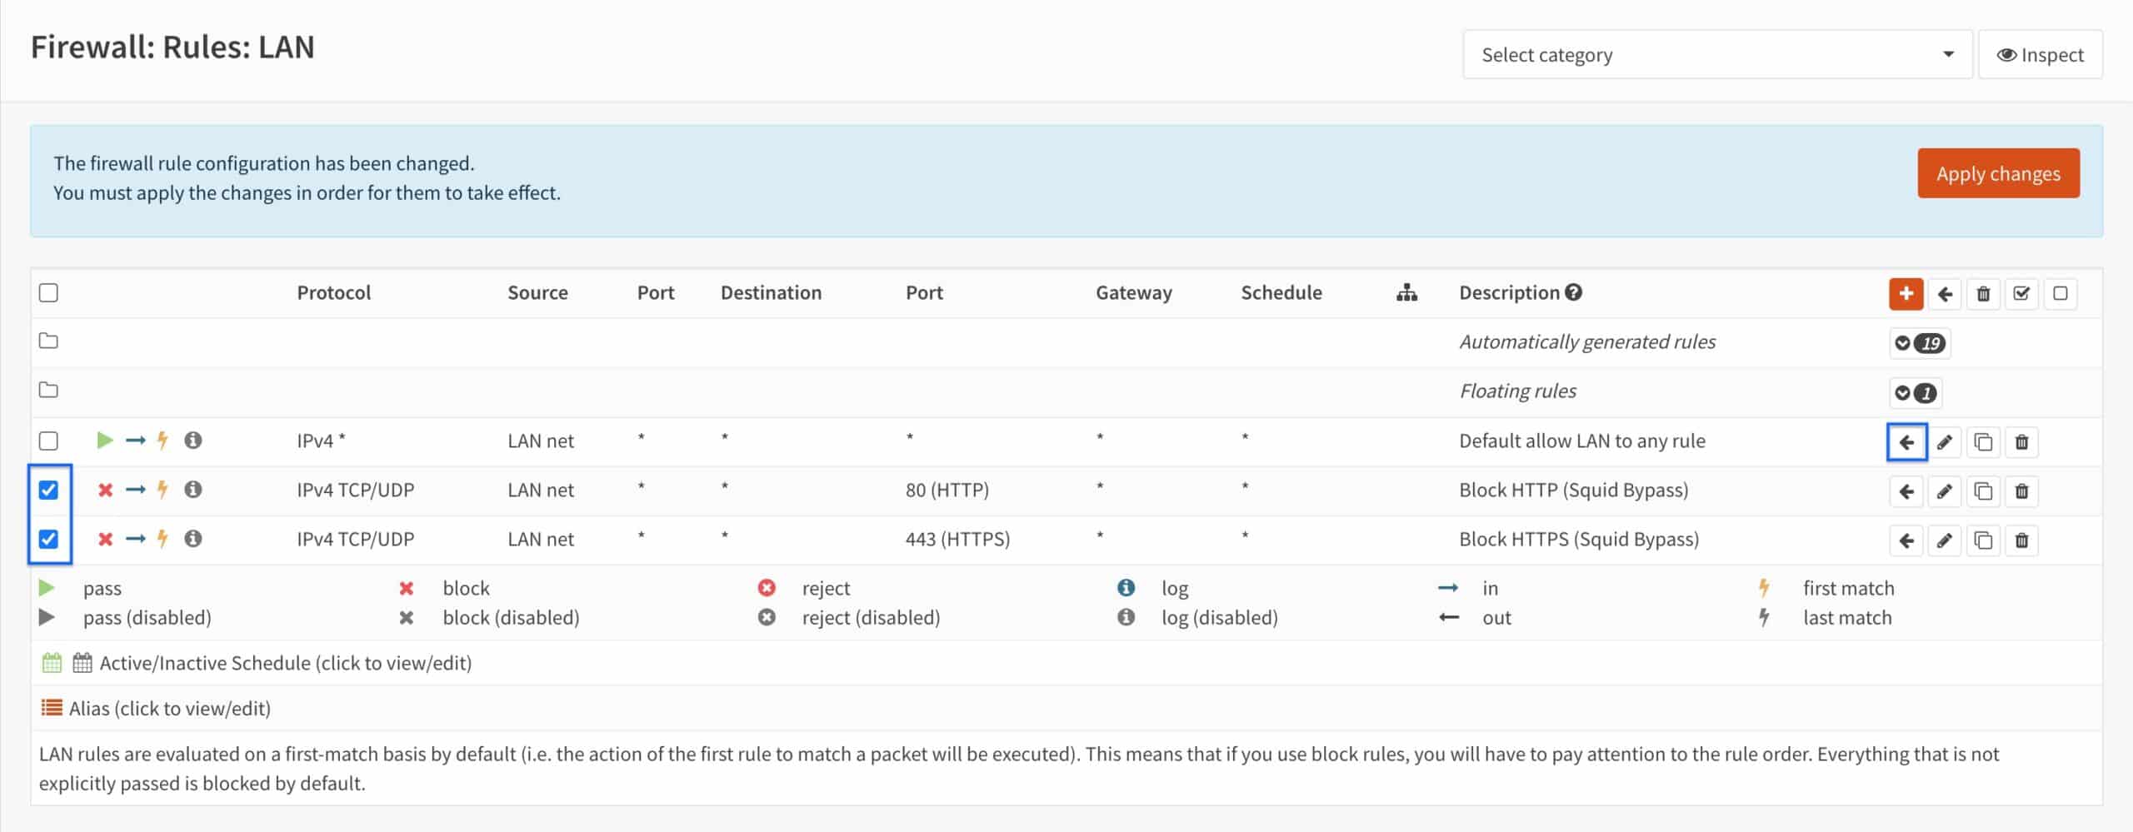Tick the Default allow LAN rule checkbox

click(49, 441)
